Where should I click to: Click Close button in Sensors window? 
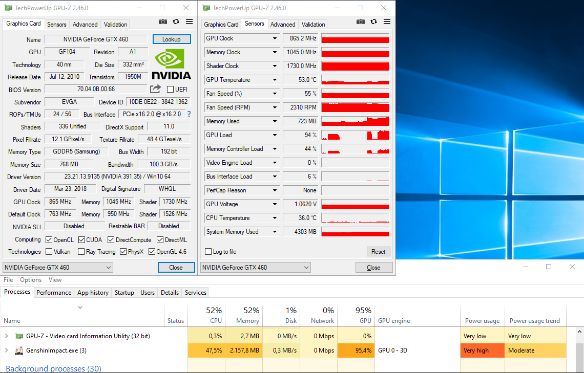pyautogui.click(x=374, y=268)
